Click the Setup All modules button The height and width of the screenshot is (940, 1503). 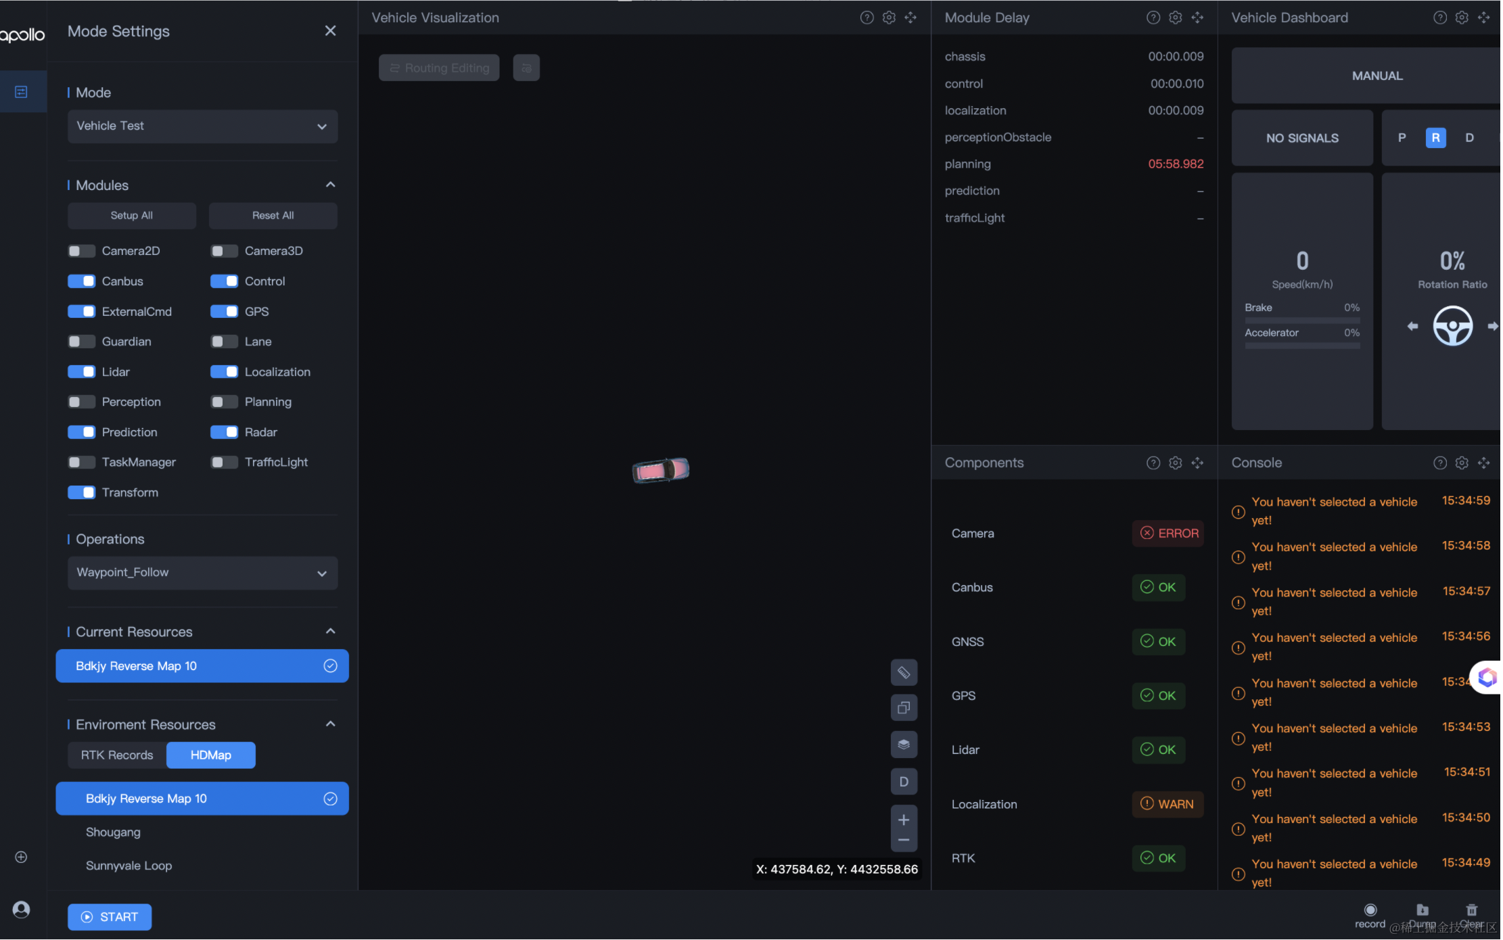click(130, 214)
